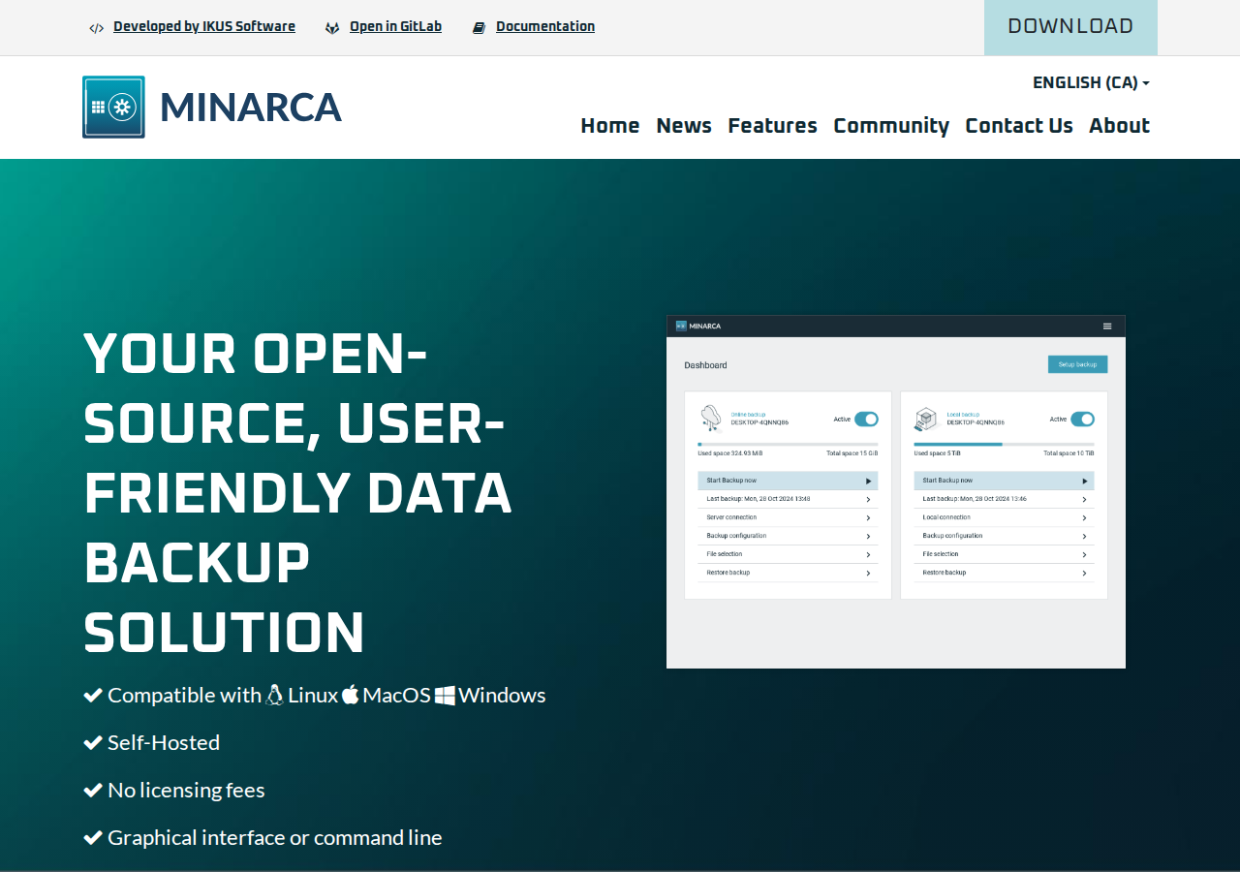Image resolution: width=1240 pixels, height=872 pixels.
Task: Expand Server connection row chevron
Action: (868, 518)
